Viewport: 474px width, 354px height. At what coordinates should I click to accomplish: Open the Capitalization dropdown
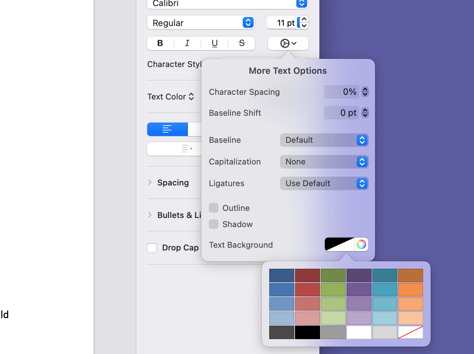324,162
